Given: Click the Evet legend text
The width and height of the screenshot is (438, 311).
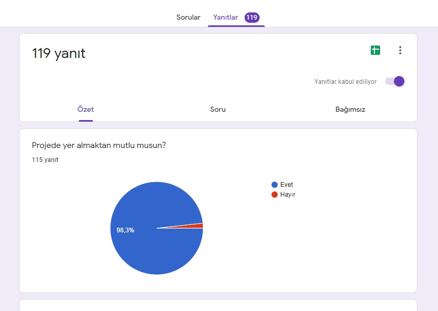Looking at the screenshot, I should (x=286, y=185).
